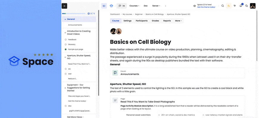Screen dimensions: 259x118
Task: Switch to the Reports tab
Action: pyautogui.click(x=167, y=21)
